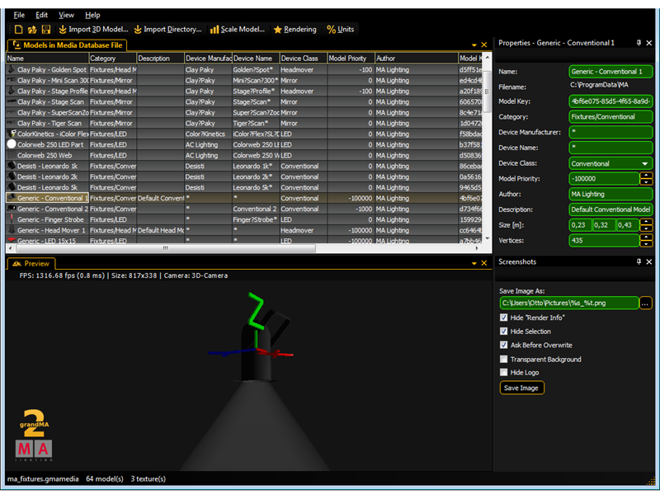This screenshot has height=499, width=660.
Task: Click Clay Paky - Stage Profile row icon
Action: pyautogui.click(x=12, y=91)
